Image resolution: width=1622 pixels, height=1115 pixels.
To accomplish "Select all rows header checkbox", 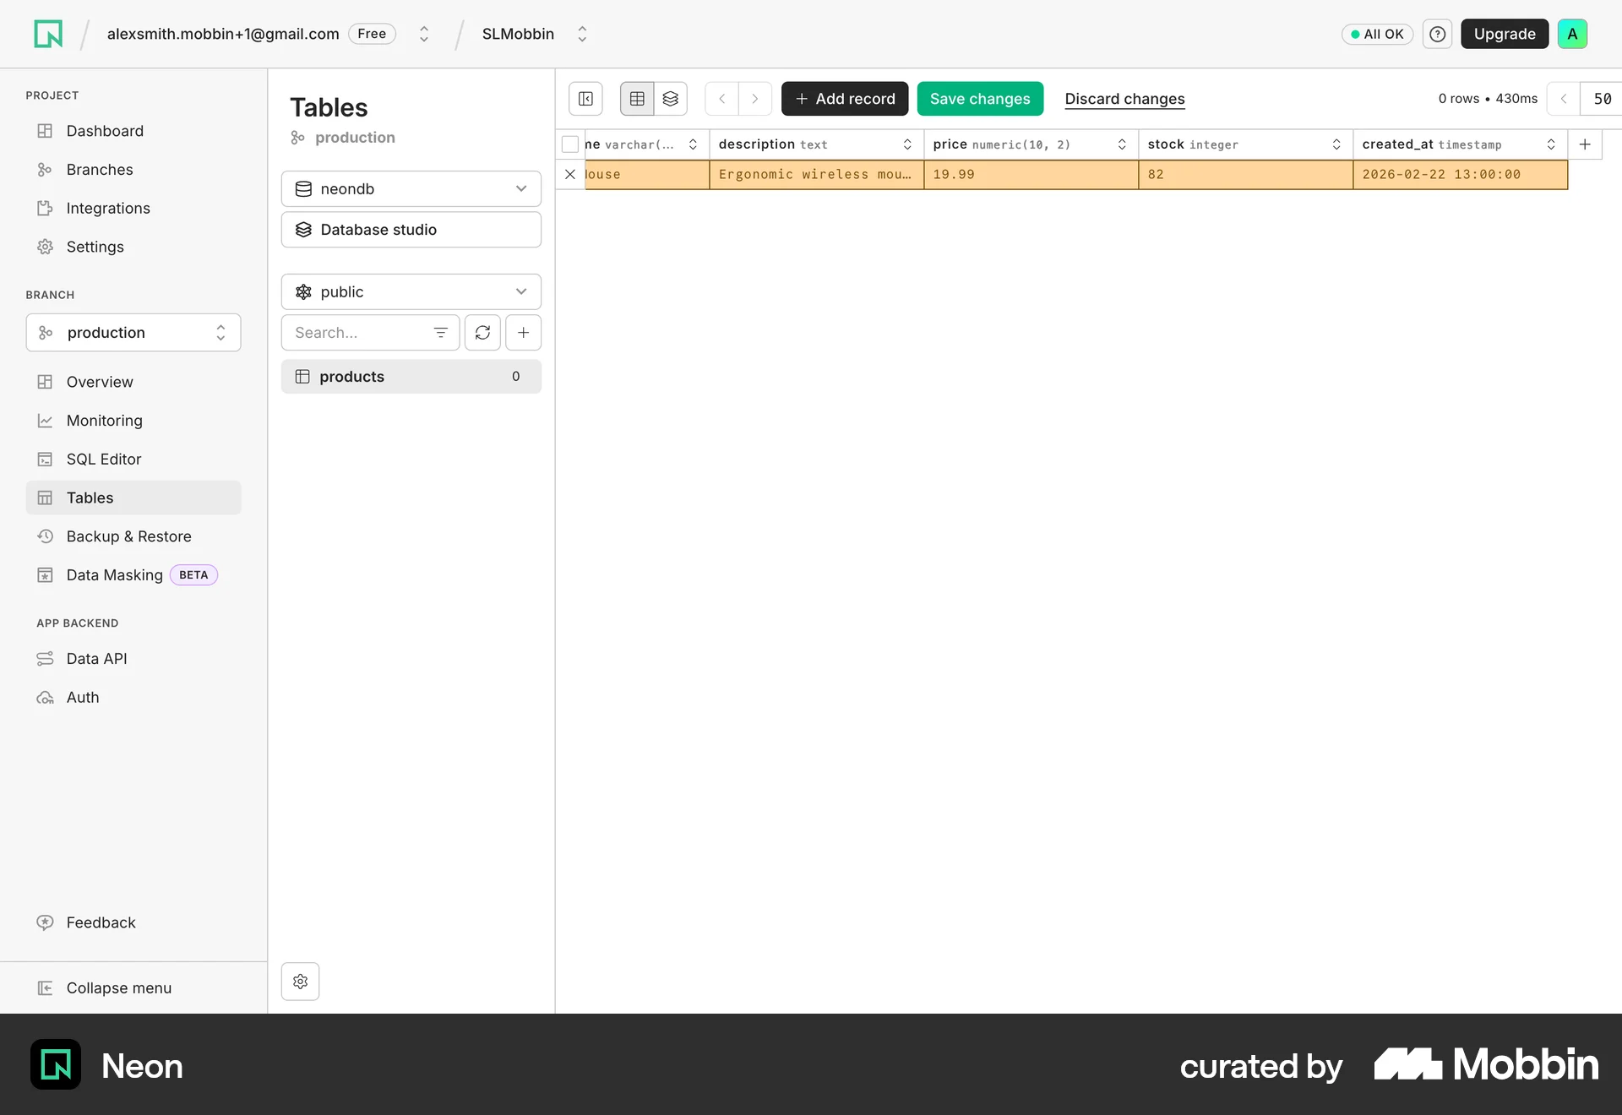I will [x=570, y=144].
